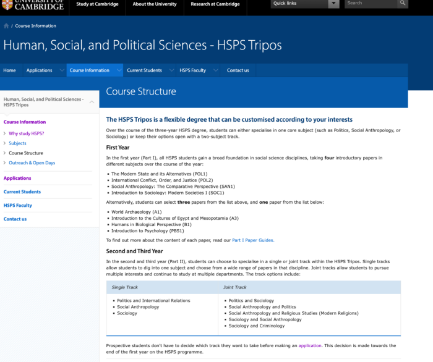Click Social Anthropology and Politics entry

[x=262, y=307]
